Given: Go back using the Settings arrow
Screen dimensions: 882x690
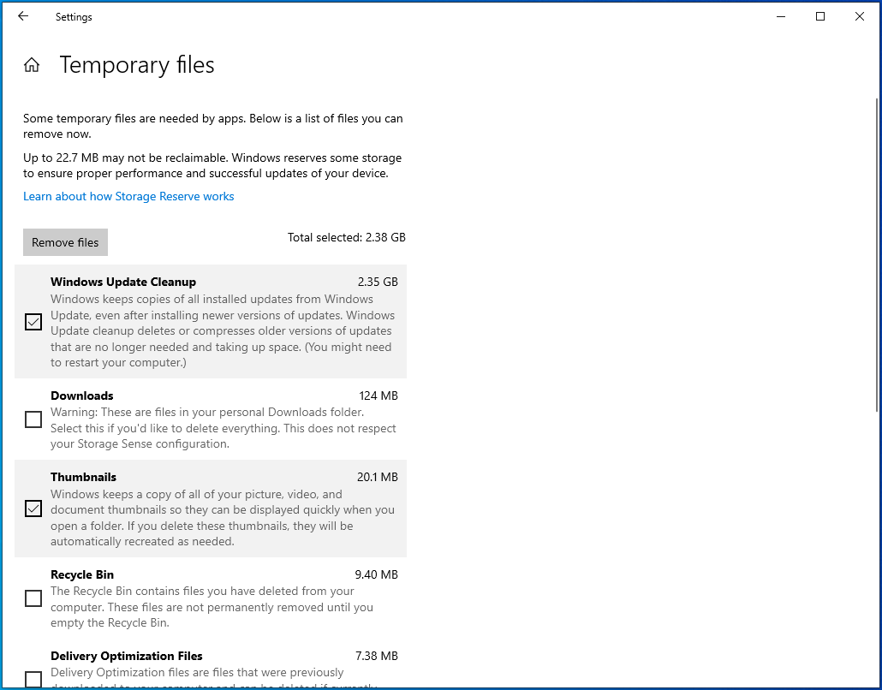Looking at the screenshot, I should tap(23, 16).
